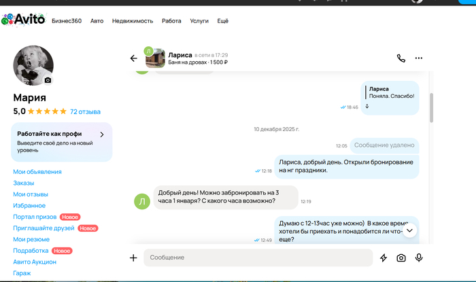Start a phone call with Лариса
This screenshot has height=282, width=476.
401,58
